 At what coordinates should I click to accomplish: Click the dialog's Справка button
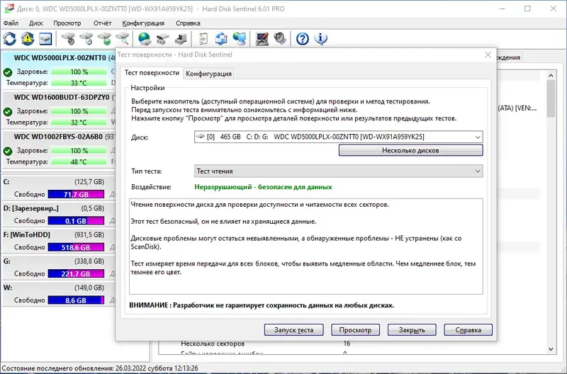(x=468, y=330)
